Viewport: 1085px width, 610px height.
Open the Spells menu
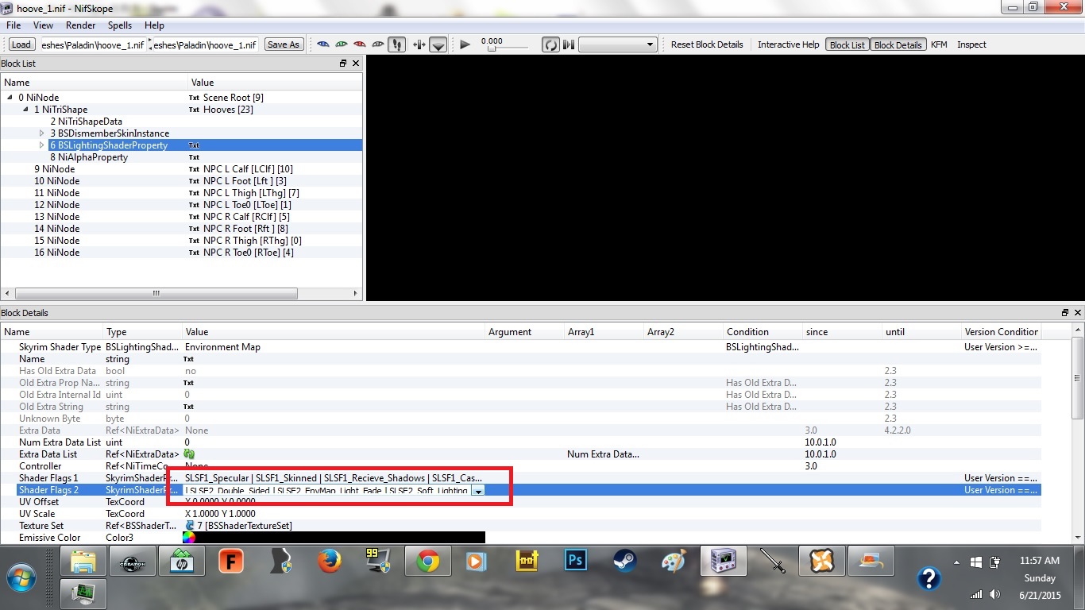point(120,25)
